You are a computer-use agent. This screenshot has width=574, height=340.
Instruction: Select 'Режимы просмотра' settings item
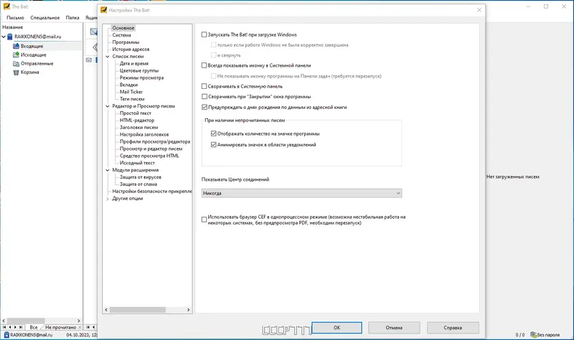141,77
